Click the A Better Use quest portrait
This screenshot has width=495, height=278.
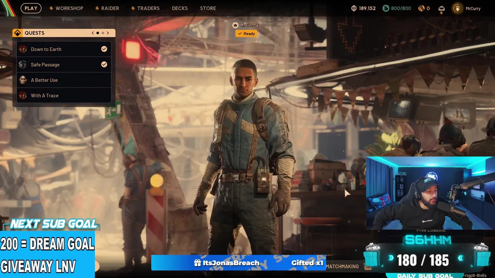point(23,80)
